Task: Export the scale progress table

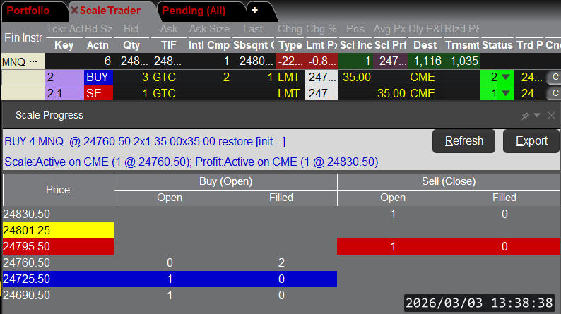Action: (531, 141)
